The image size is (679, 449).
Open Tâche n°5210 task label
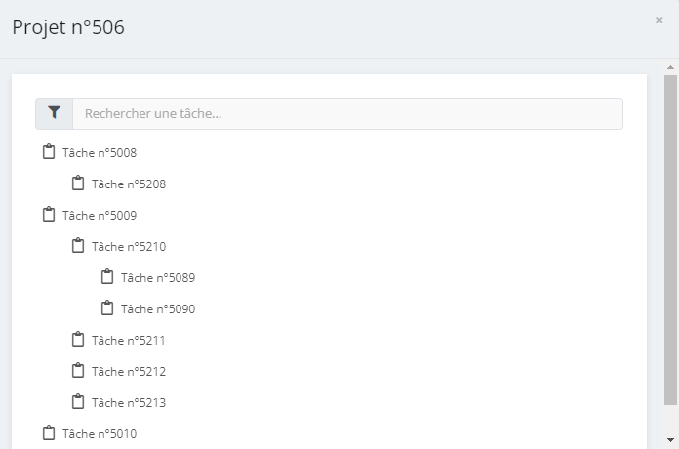coord(129,247)
